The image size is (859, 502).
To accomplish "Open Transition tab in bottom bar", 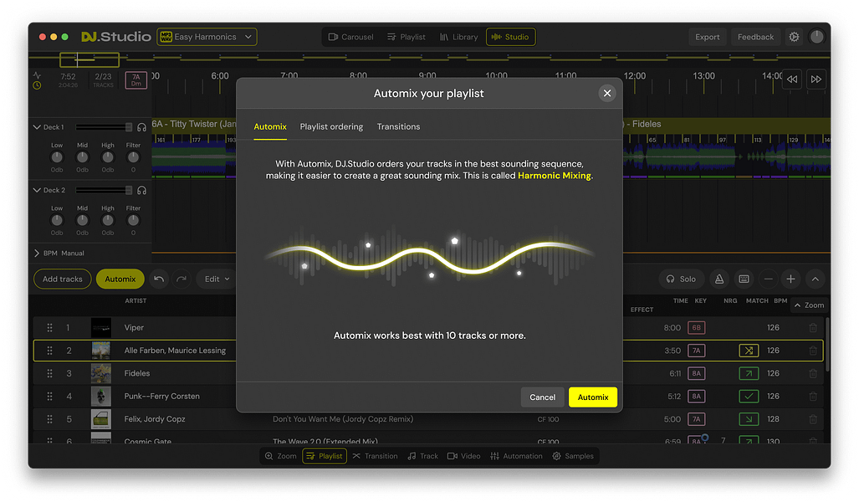I will pyautogui.click(x=376, y=456).
